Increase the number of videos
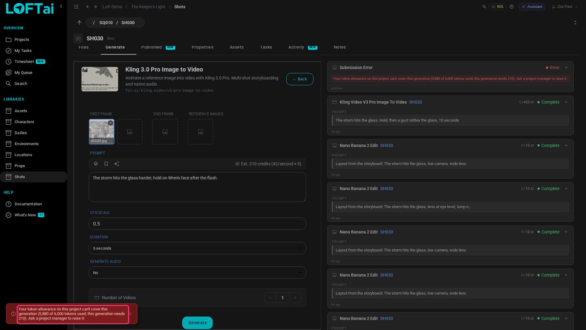 pos(295,298)
